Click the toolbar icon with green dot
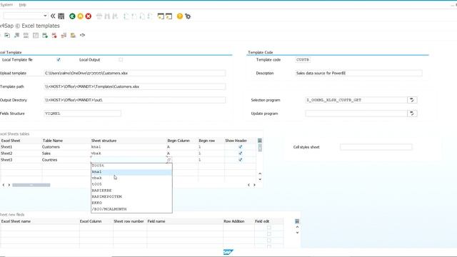This screenshot has width=457, height=257. click(x=45, y=35)
